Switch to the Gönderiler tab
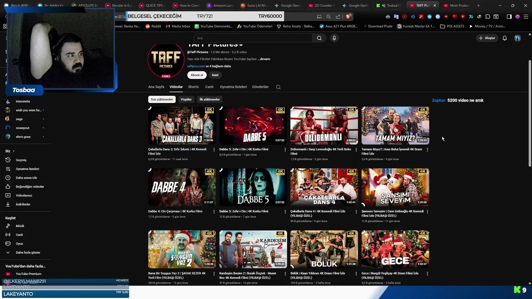Image resolution: width=532 pixels, height=299 pixels. 260,87
